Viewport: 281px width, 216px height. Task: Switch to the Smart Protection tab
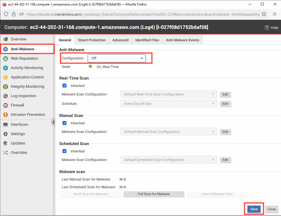[92, 40]
